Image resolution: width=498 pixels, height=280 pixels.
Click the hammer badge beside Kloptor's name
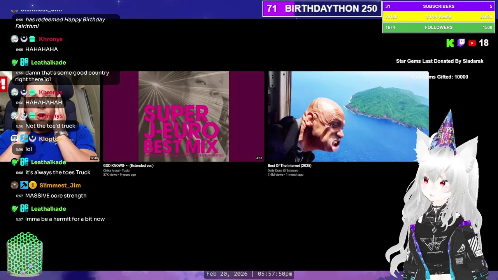[24, 139]
